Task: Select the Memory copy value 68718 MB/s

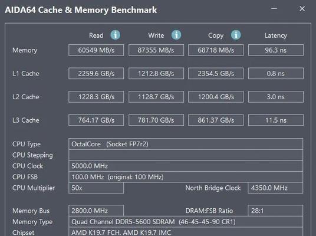Action: click(x=216, y=50)
